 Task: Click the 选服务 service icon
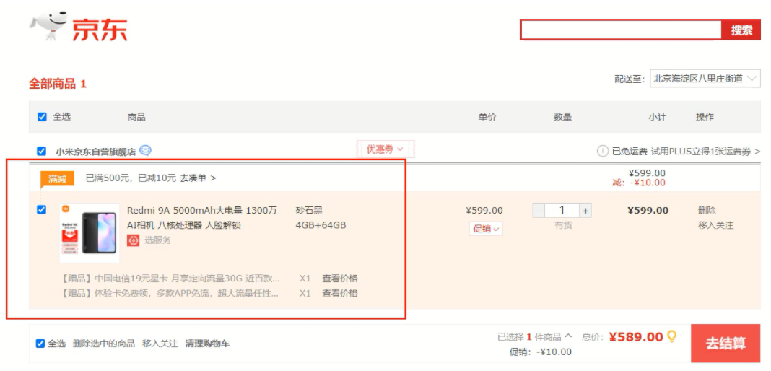134,240
